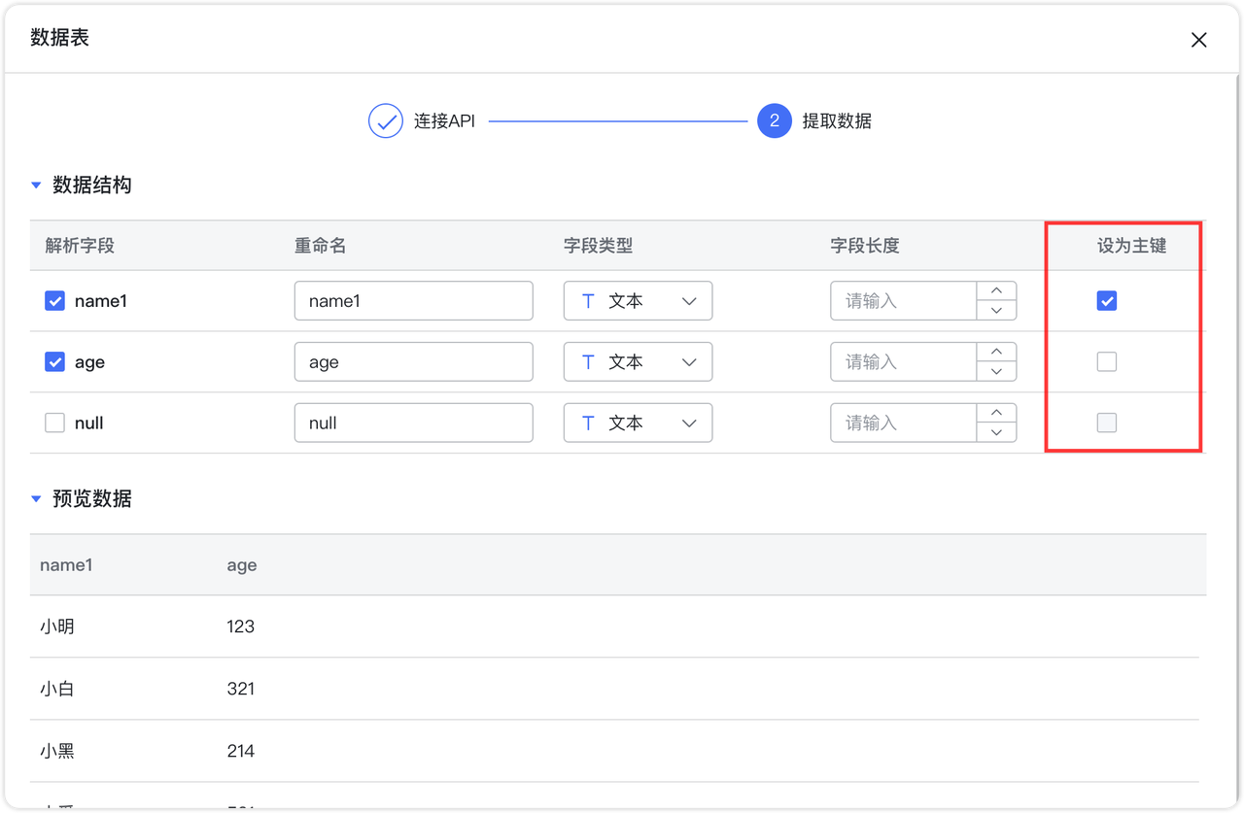Click the 连接API completed step checkmark icon
Image resolution: width=1244 pixels, height=813 pixels.
tap(386, 121)
